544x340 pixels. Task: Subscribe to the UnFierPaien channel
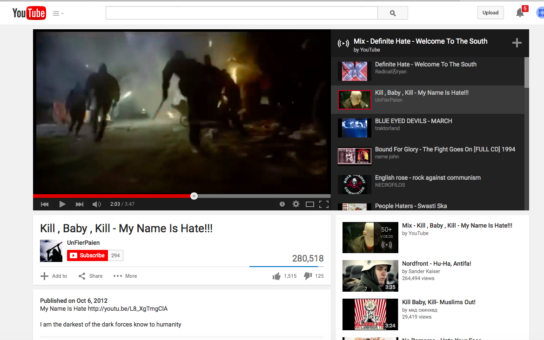(x=87, y=255)
